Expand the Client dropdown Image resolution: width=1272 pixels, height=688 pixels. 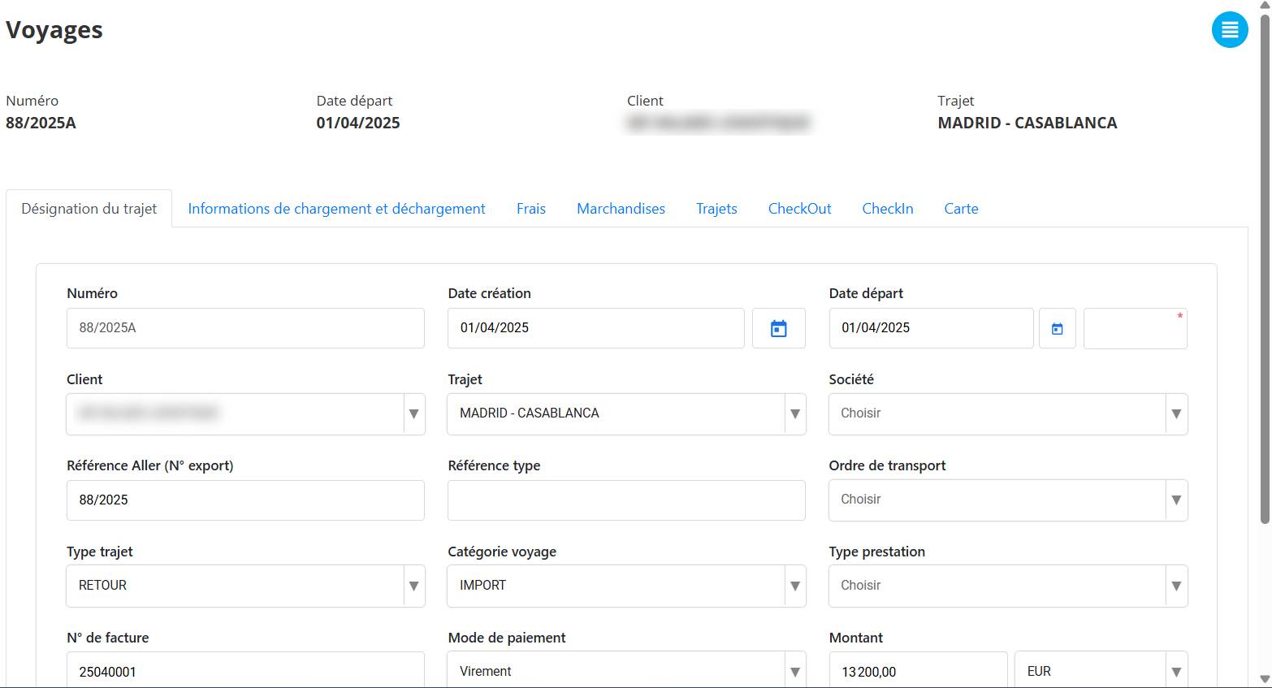point(245,414)
